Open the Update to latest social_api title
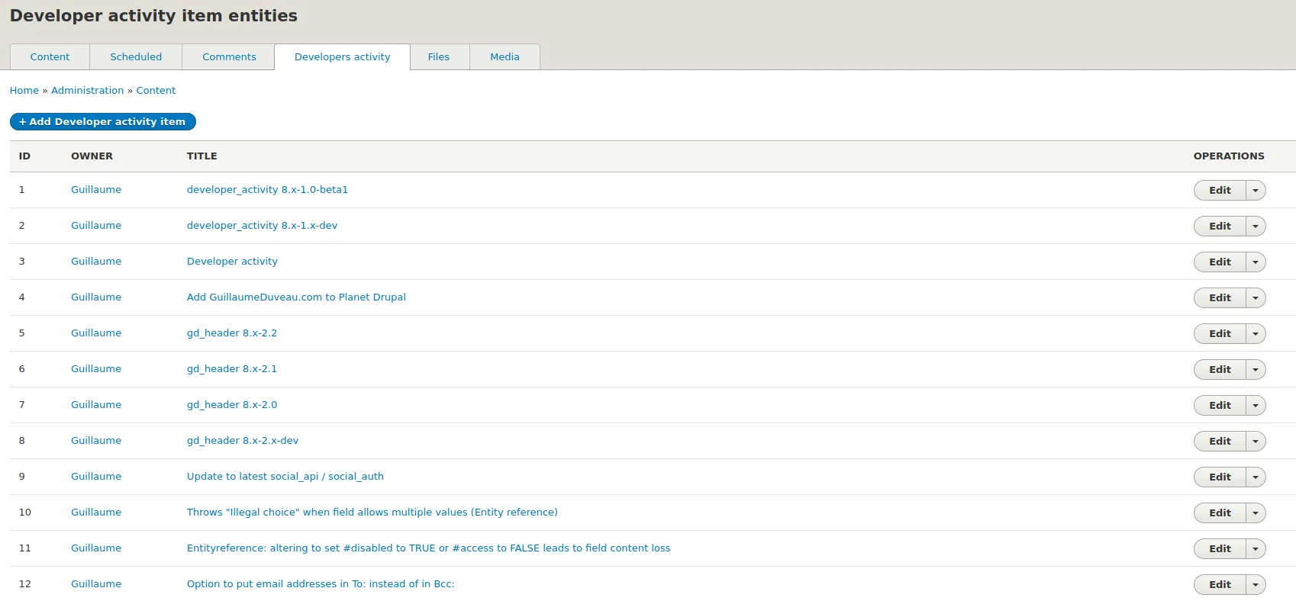 point(285,477)
